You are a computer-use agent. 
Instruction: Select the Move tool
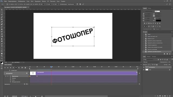(x=2, y=10)
